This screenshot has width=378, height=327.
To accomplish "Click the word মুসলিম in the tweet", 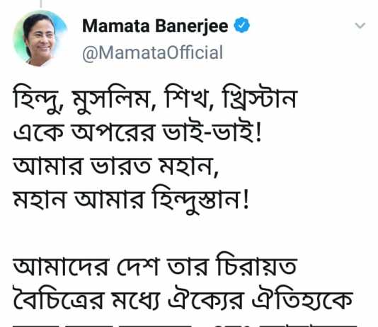I will coord(112,99).
